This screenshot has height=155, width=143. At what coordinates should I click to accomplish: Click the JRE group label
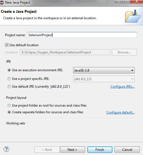(8, 61)
